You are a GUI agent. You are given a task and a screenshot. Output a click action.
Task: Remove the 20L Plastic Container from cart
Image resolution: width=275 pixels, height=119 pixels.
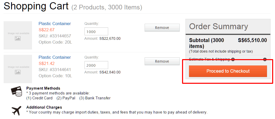[x=162, y=28]
